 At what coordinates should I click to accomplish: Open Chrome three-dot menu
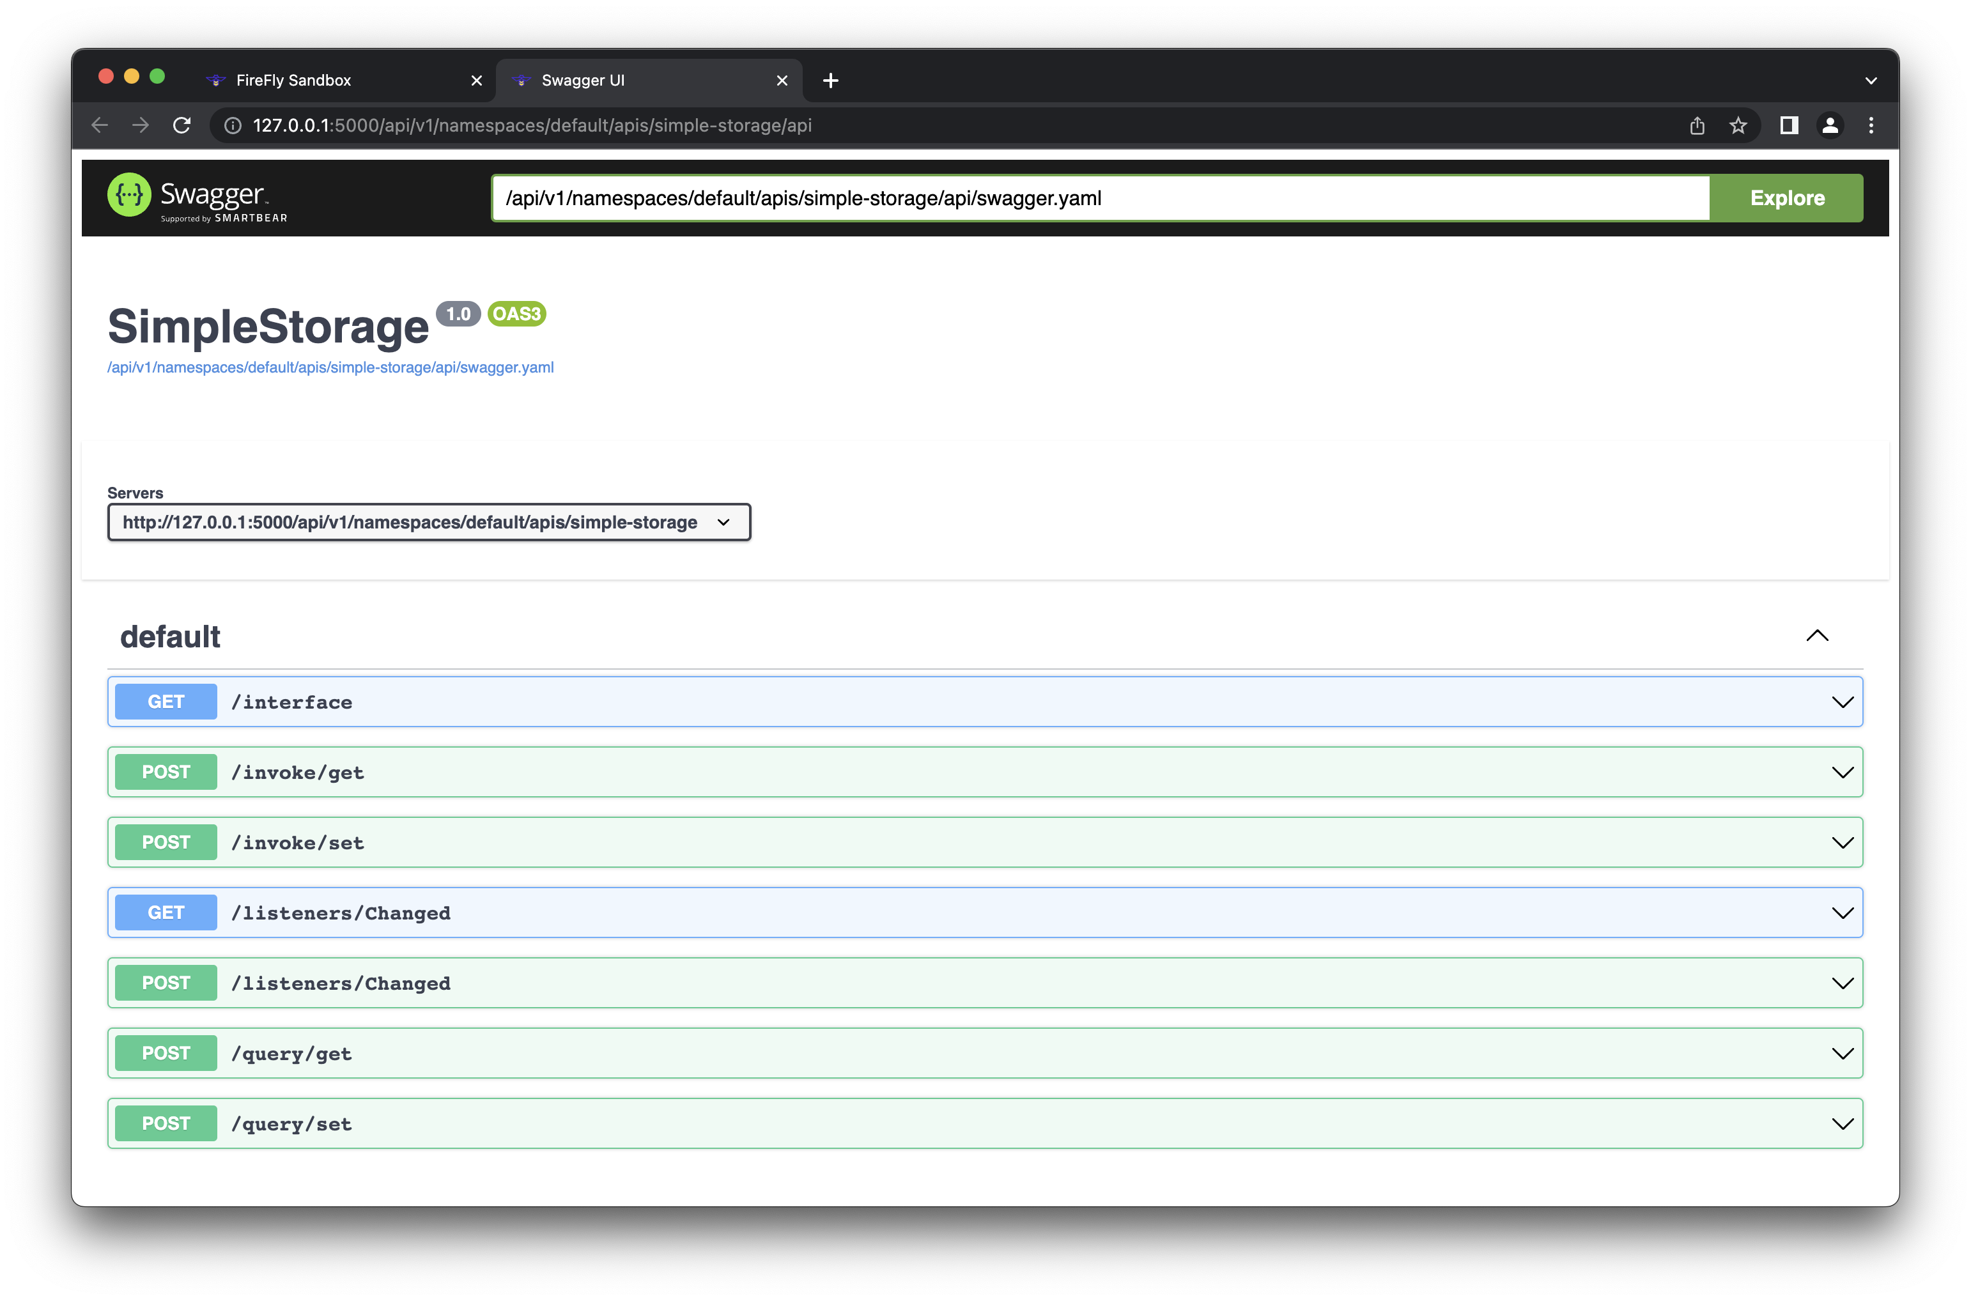pyautogui.click(x=1871, y=125)
